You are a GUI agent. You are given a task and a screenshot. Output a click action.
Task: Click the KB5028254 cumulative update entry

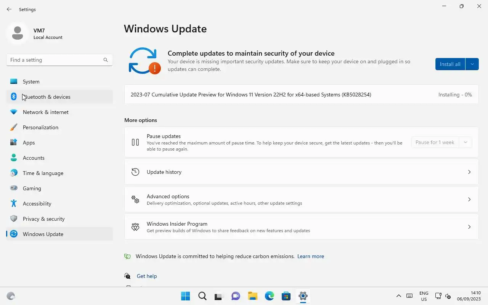click(301, 95)
